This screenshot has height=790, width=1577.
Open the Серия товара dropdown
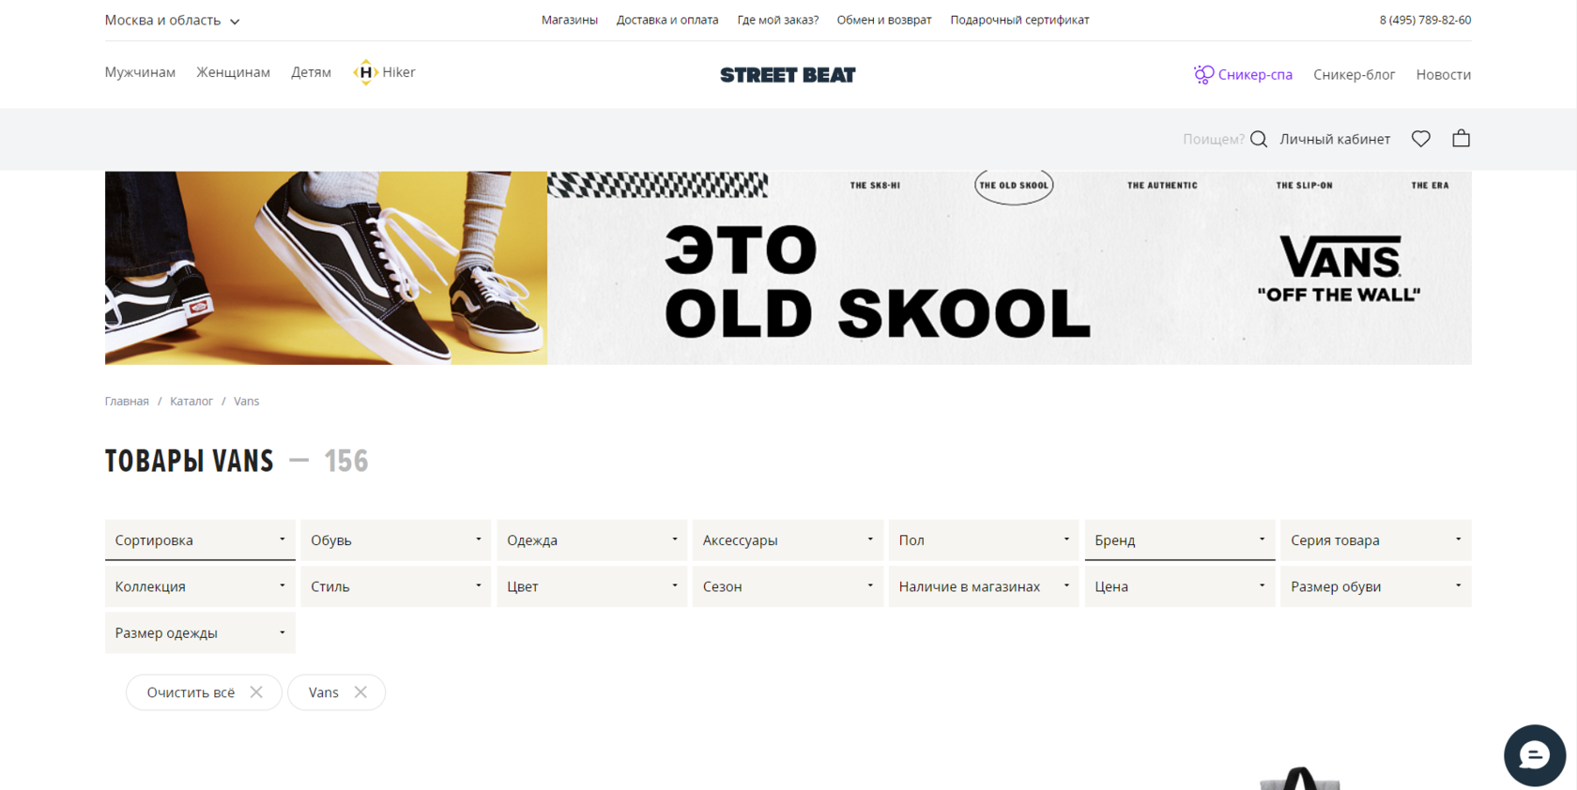(x=1376, y=540)
